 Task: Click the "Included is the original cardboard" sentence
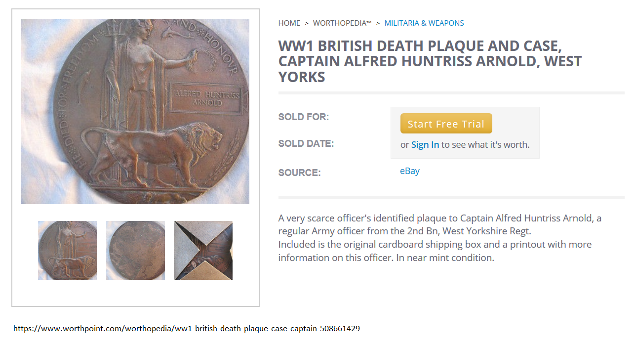[435, 251]
